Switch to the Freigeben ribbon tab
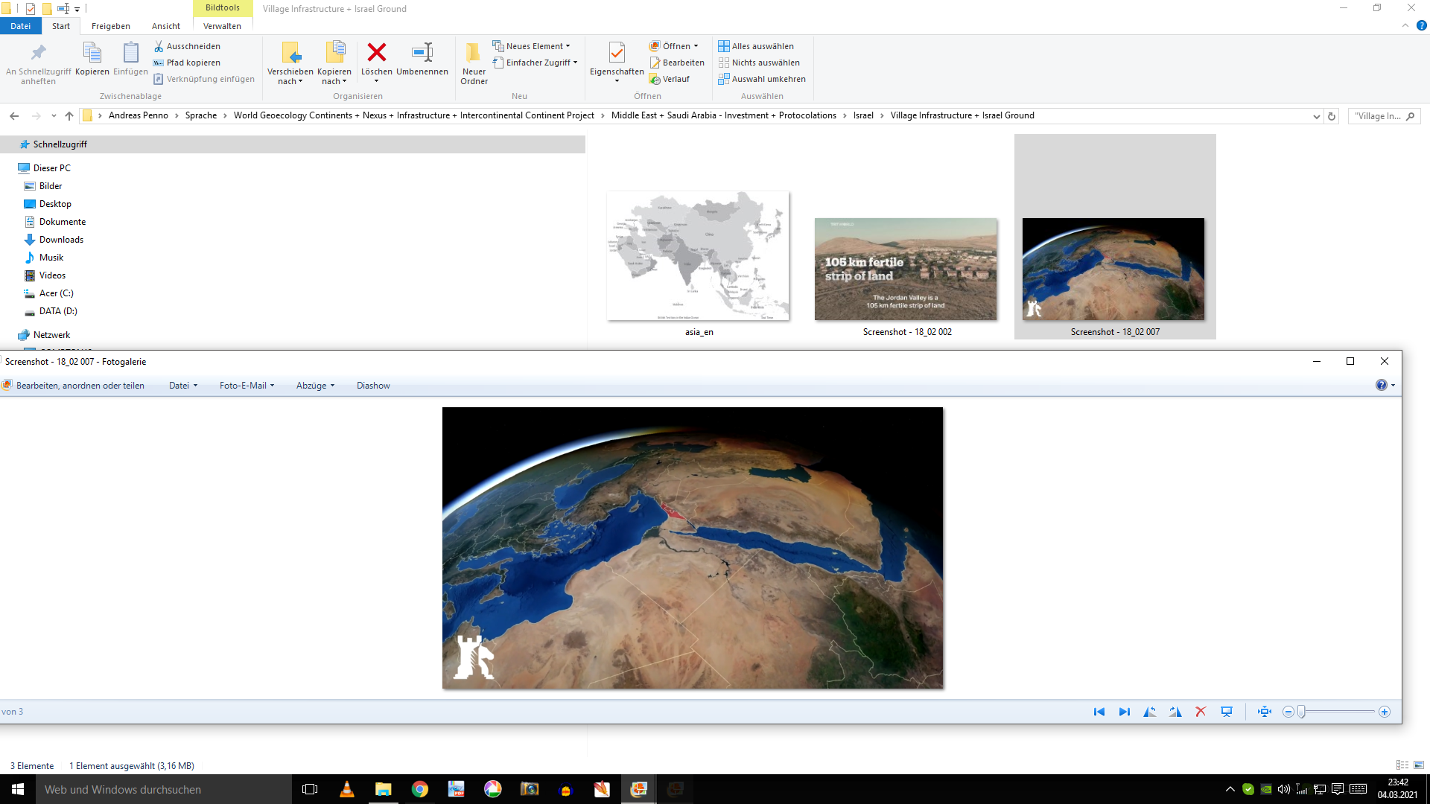 [111, 26]
